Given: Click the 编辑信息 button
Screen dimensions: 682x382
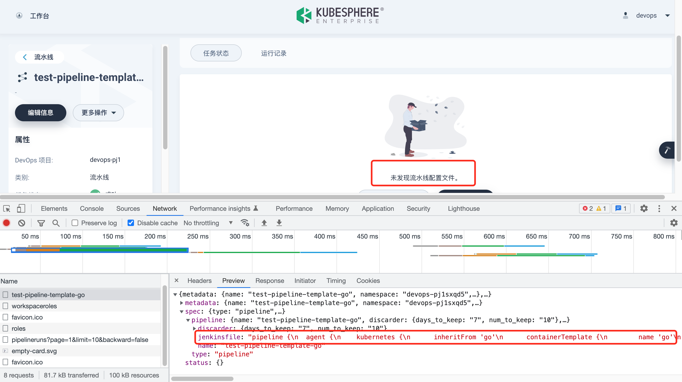Looking at the screenshot, I should pyautogui.click(x=40, y=112).
